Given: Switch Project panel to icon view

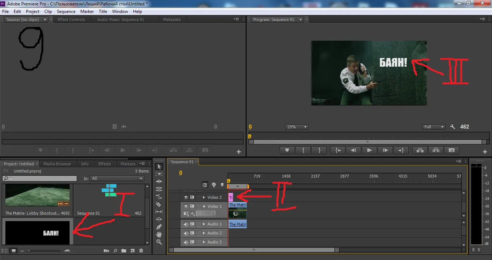Looking at the screenshot, I should point(13,250).
